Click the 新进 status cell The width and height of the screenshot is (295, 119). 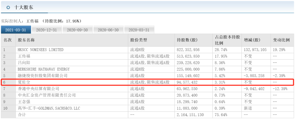tap(248, 108)
